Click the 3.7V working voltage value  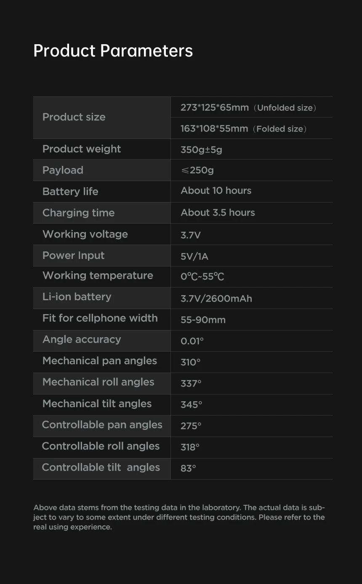191,235
